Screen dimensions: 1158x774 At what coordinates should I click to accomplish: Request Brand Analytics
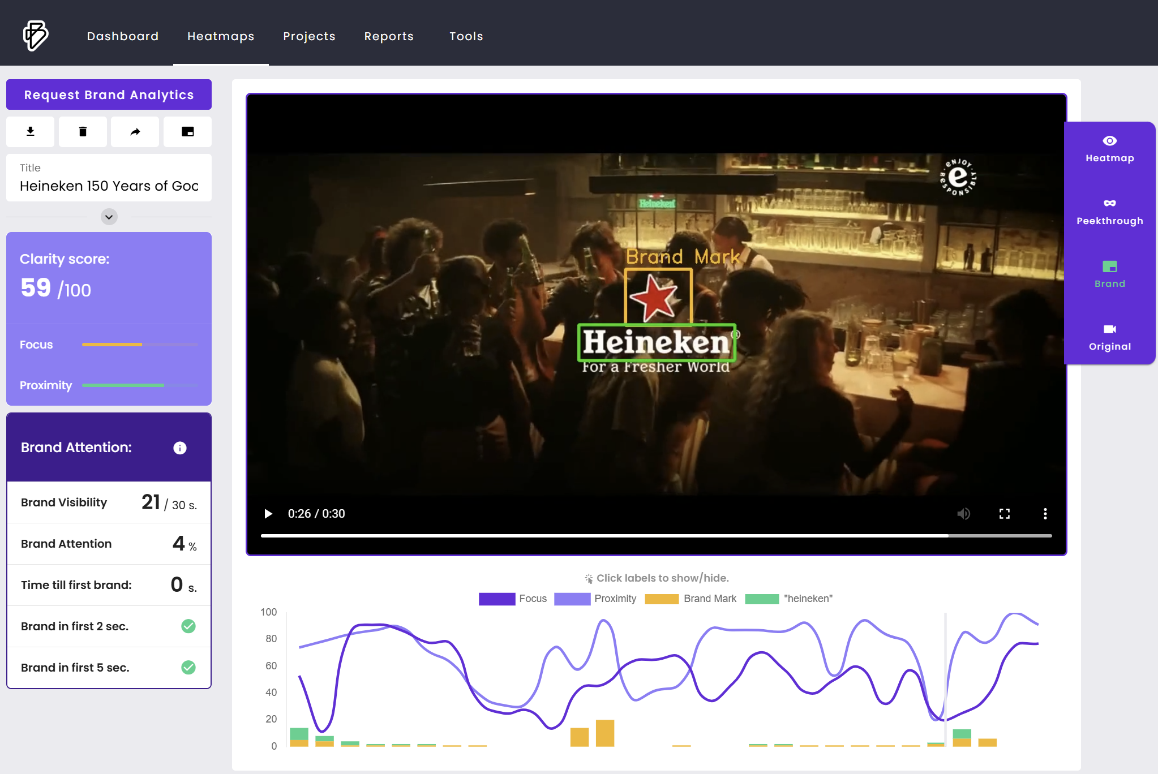[x=109, y=94]
